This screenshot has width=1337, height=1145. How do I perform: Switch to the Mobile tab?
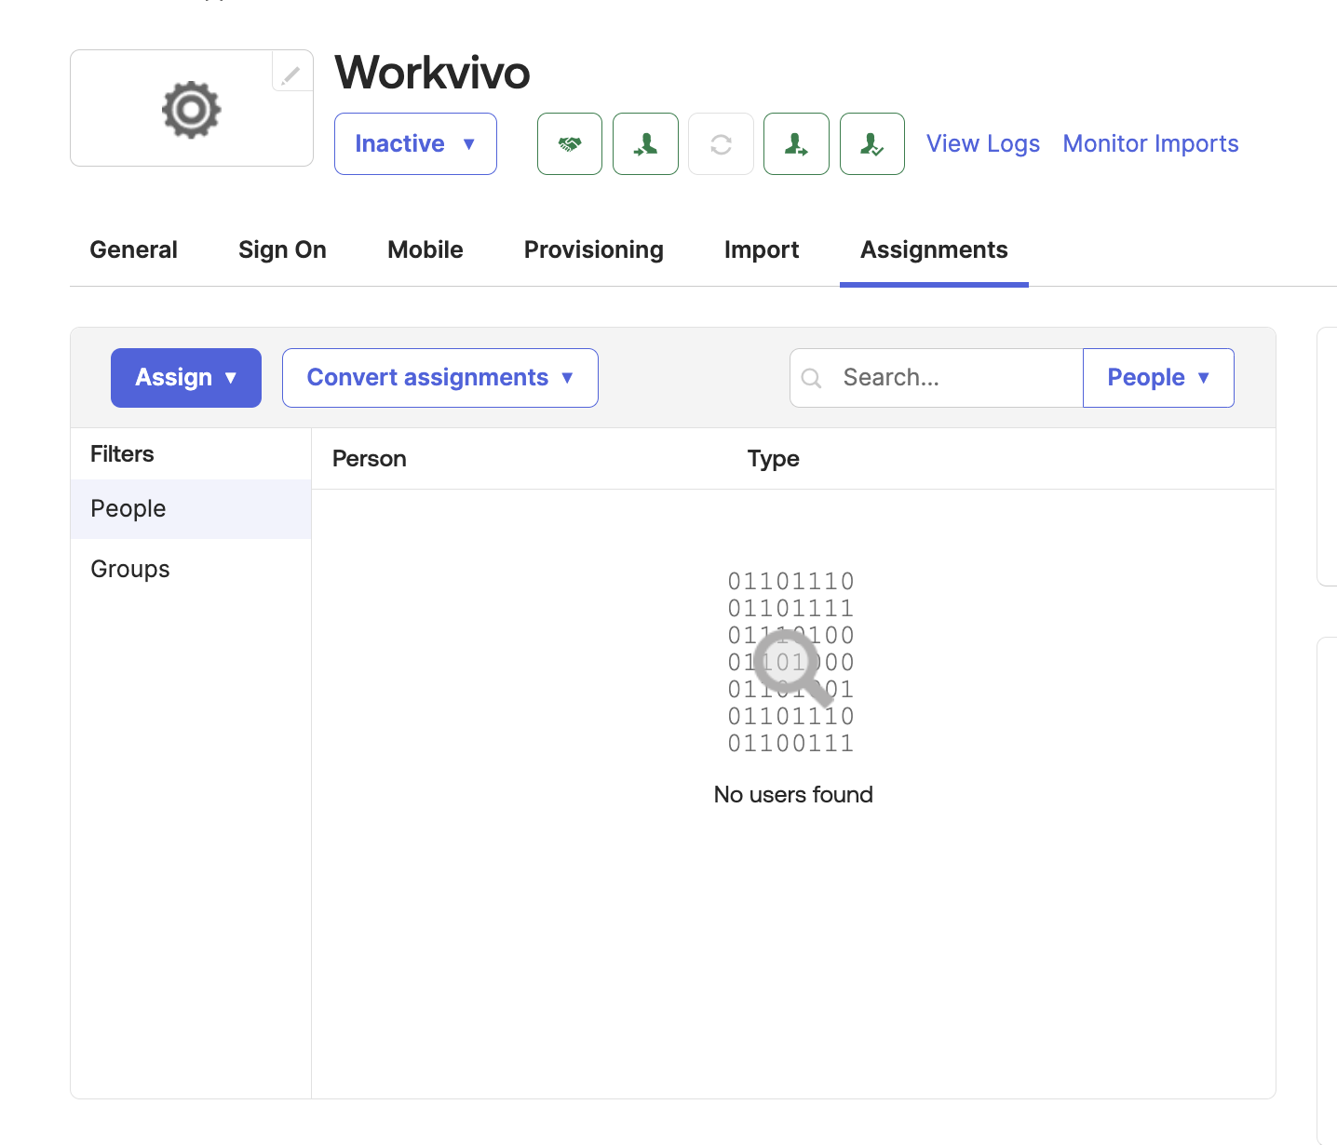coord(425,249)
